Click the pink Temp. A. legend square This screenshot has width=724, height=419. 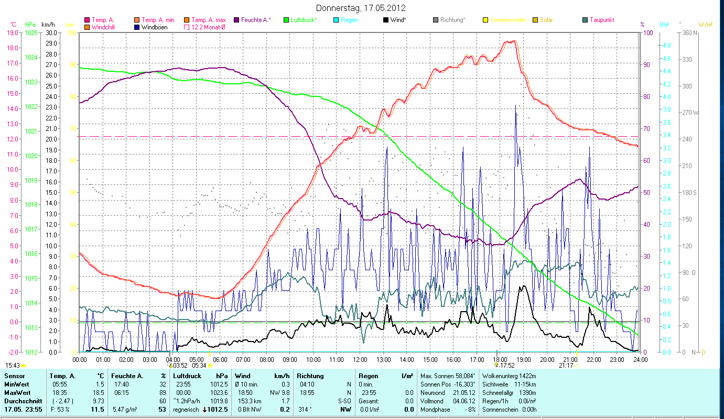click(x=87, y=20)
